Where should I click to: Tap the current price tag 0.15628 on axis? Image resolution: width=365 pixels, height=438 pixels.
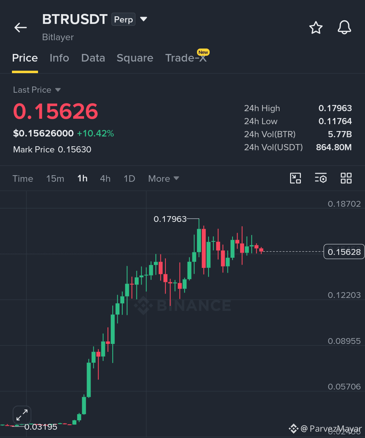344,252
